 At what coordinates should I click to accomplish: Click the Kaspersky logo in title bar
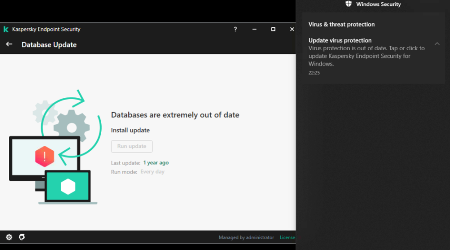6,29
